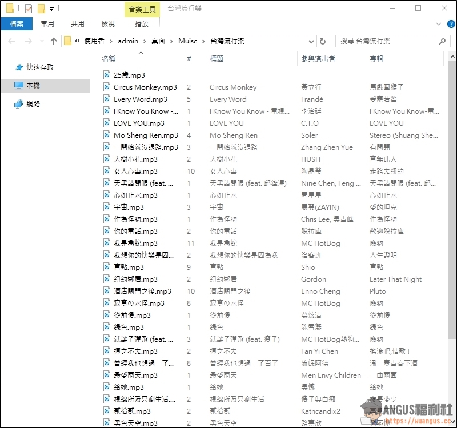Viewport: 457px width, 428px height.
Task: Click the Properties icon in the title bar
Action: 29,9
